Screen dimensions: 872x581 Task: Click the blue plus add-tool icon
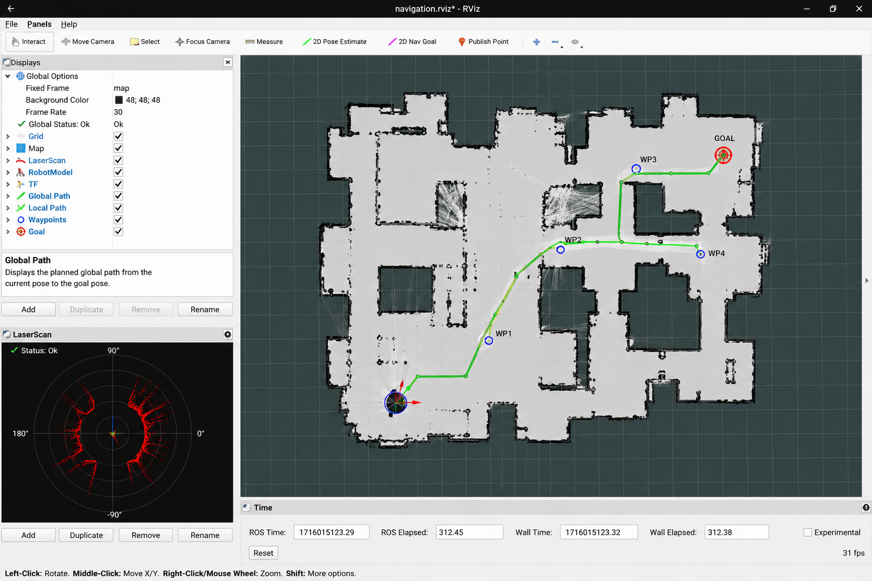[536, 42]
